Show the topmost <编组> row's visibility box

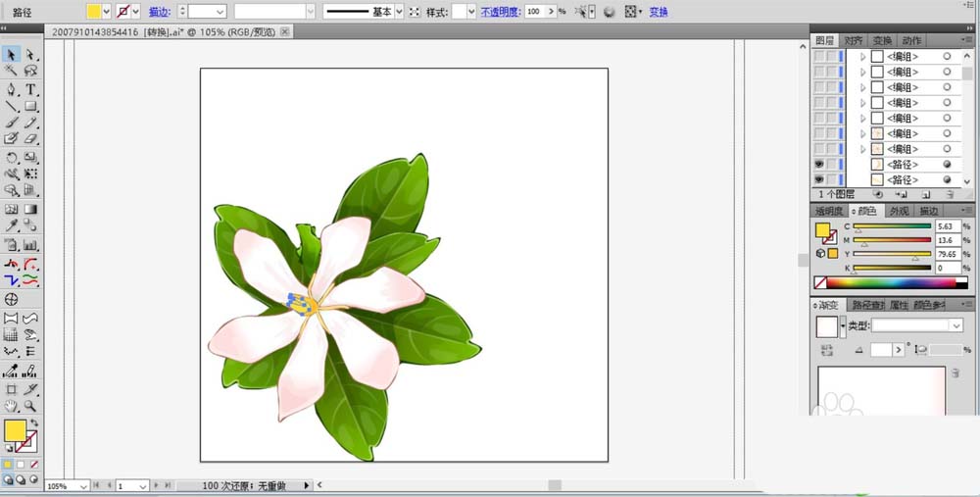coord(818,56)
